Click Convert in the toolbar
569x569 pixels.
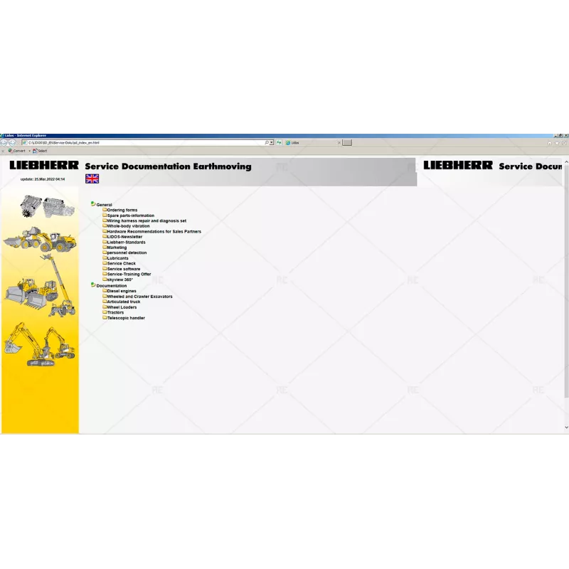coord(18,151)
